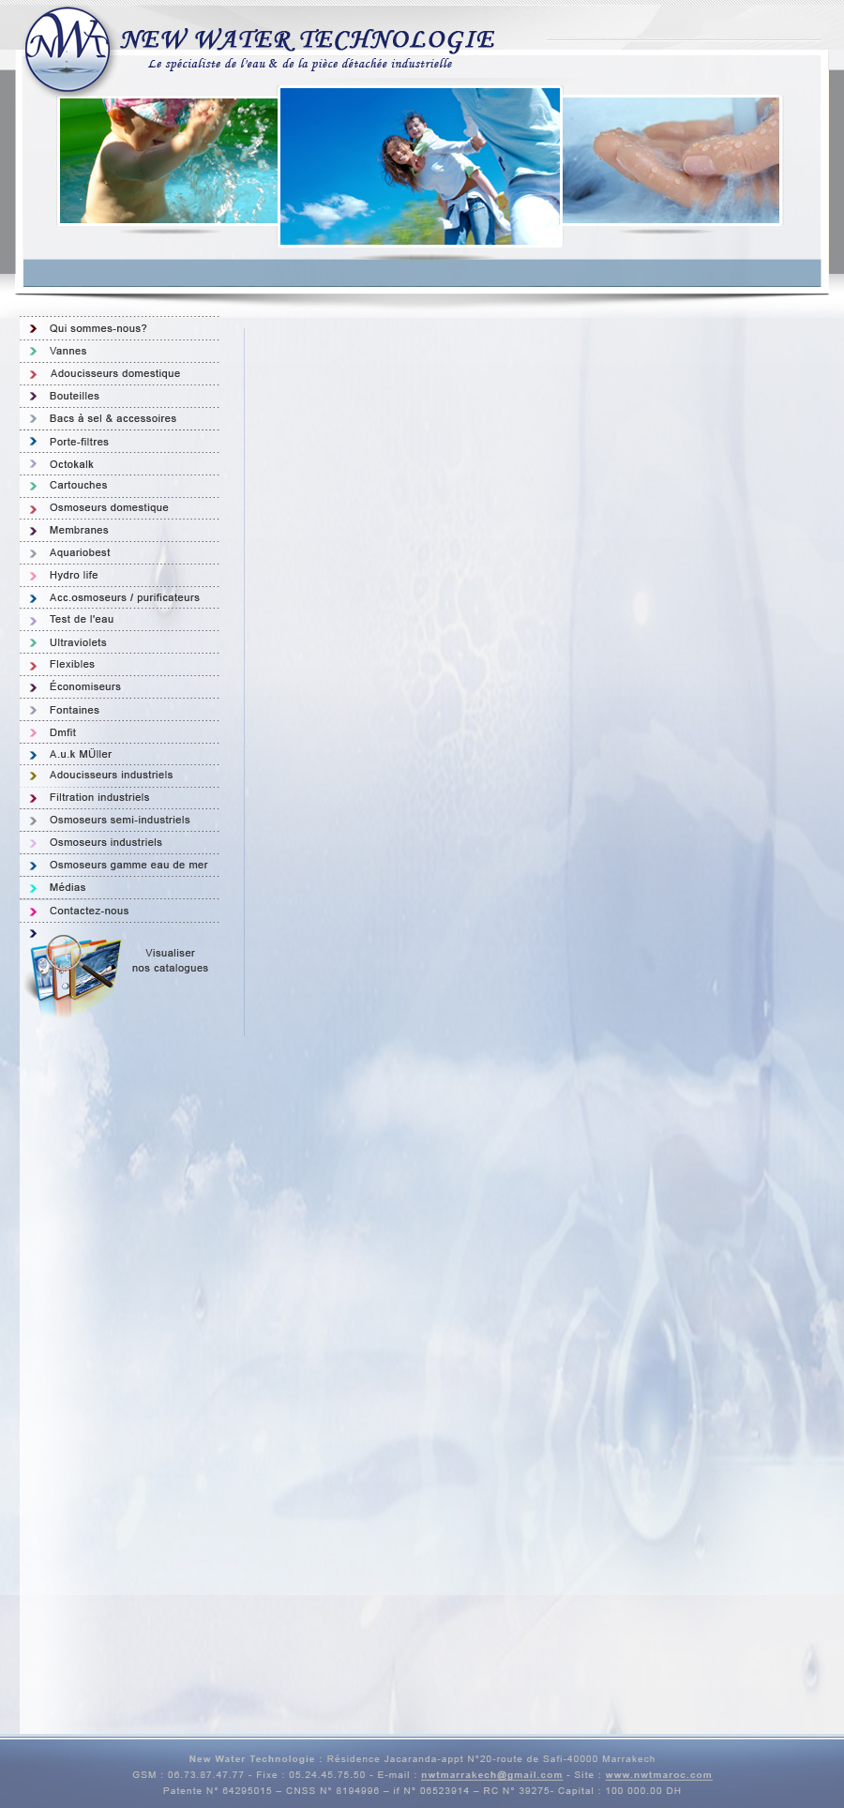This screenshot has width=844, height=1808.
Task: Select Porte-filtres in sidebar
Action: point(79,442)
